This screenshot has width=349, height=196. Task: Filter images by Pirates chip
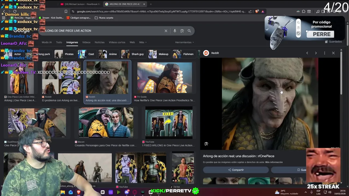coord(65,54)
